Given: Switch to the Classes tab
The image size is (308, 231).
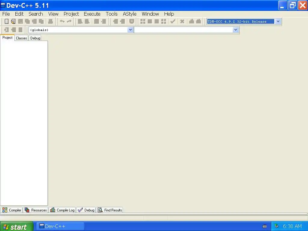Looking at the screenshot, I should coord(21,38).
